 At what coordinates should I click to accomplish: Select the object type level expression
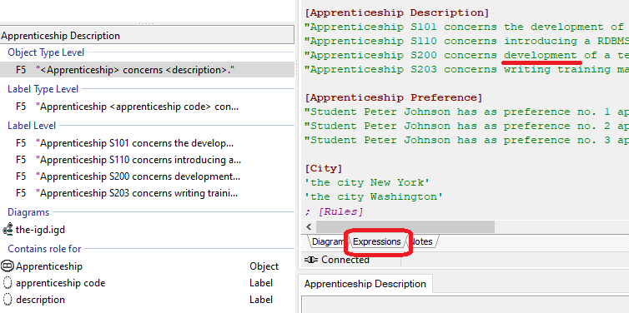[x=147, y=70]
